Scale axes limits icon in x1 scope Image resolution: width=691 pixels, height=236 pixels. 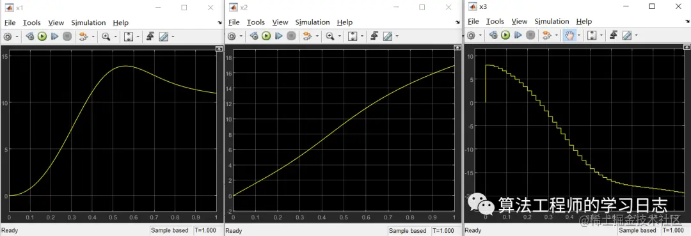[128, 36]
